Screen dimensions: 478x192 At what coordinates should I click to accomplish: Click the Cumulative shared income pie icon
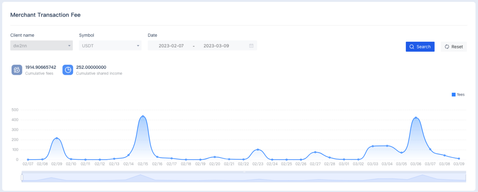68,70
